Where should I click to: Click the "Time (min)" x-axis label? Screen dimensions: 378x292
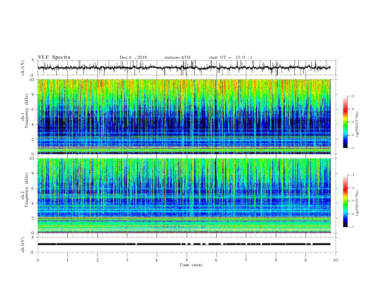[191, 265]
